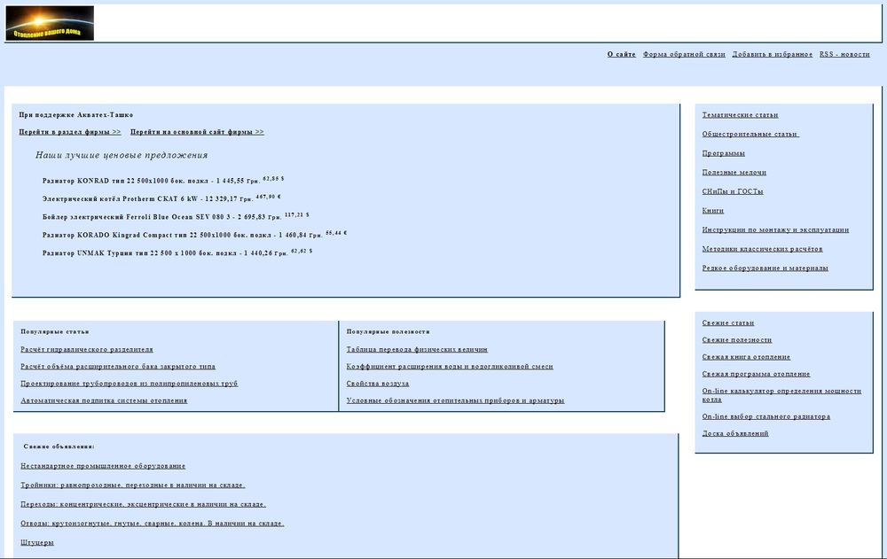Open 'Инструкции по монтажу и эксплуатации'

click(775, 230)
